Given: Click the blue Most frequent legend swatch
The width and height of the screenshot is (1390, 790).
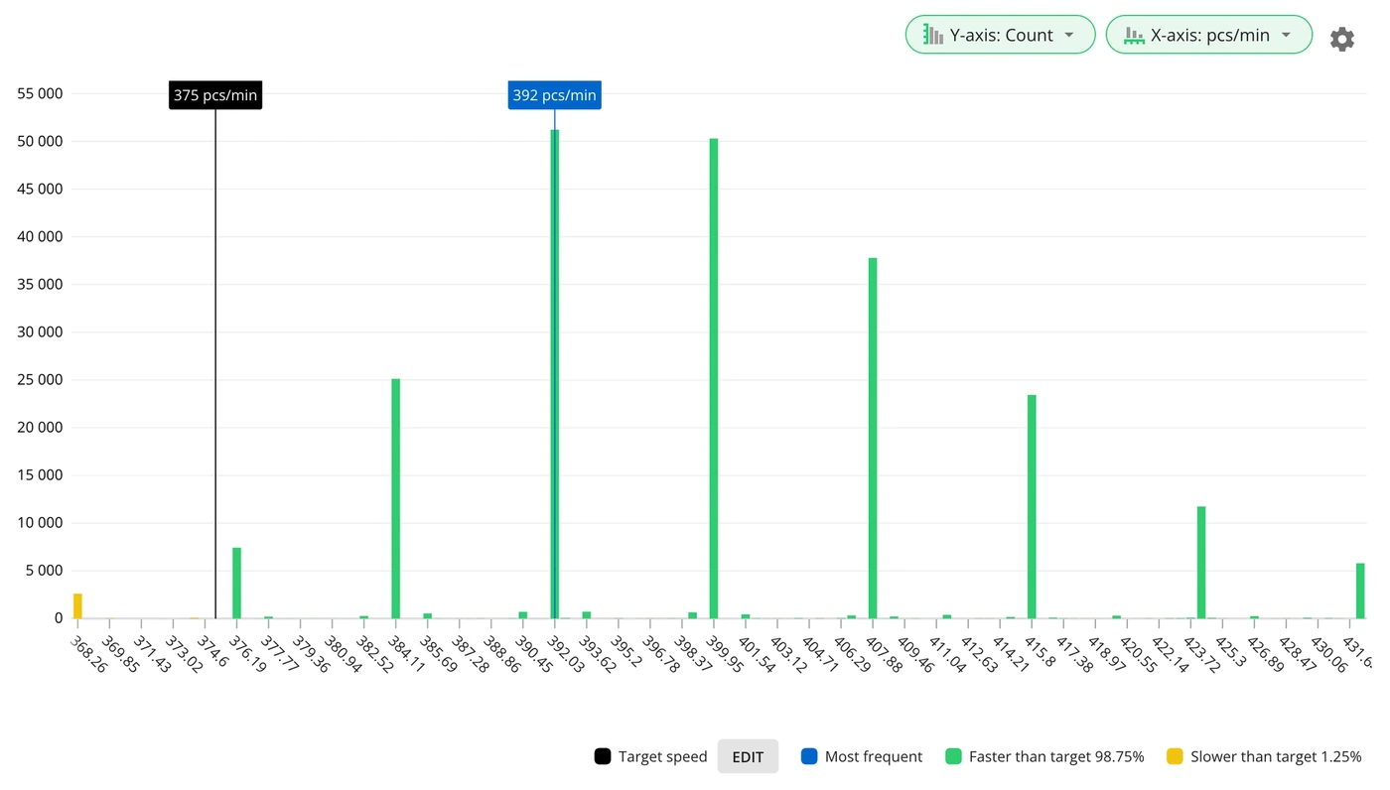Looking at the screenshot, I should [809, 756].
